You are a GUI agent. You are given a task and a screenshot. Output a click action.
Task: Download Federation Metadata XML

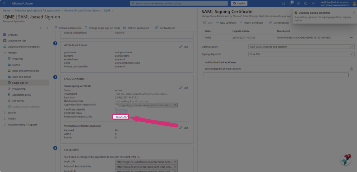pos(121,117)
